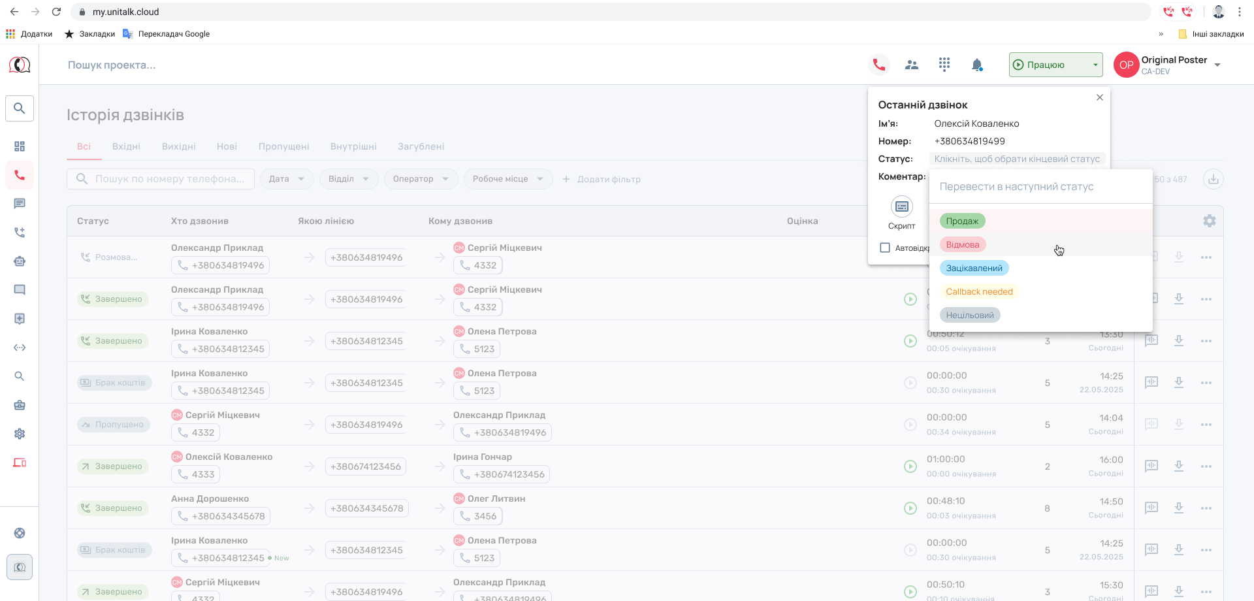Click the export download icon beside the 50 з 487 counter

tap(1214, 179)
